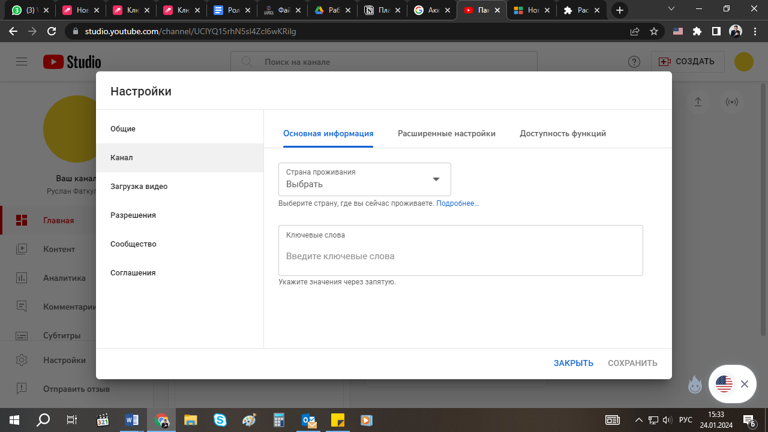The width and height of the screenshot is (768, 432).
Task: Show hidden system tray icons
Action: coord(638,420)
